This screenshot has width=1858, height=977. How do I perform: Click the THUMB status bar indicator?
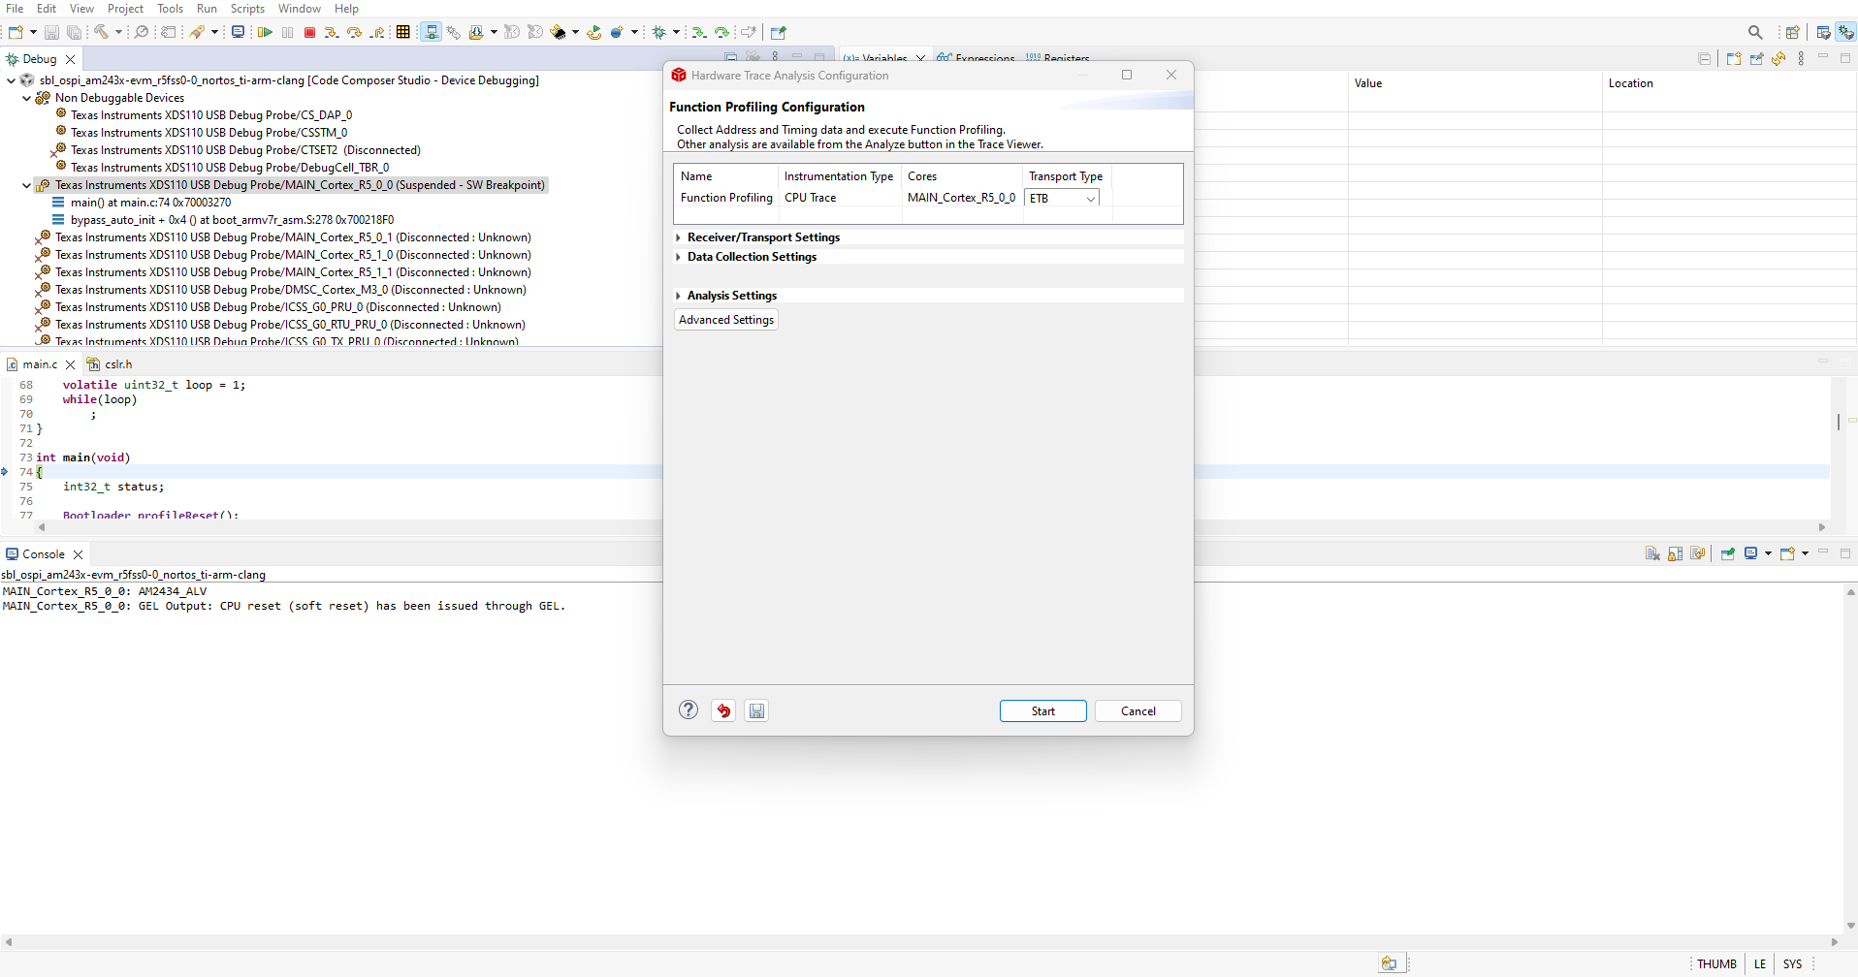click(1716, 964)
